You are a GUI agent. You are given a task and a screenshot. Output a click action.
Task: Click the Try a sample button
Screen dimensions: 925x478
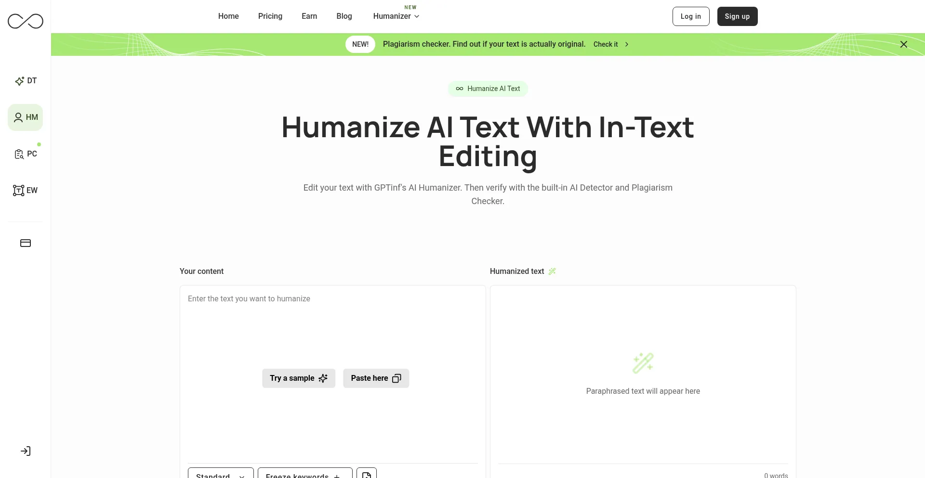click(299, 378)
